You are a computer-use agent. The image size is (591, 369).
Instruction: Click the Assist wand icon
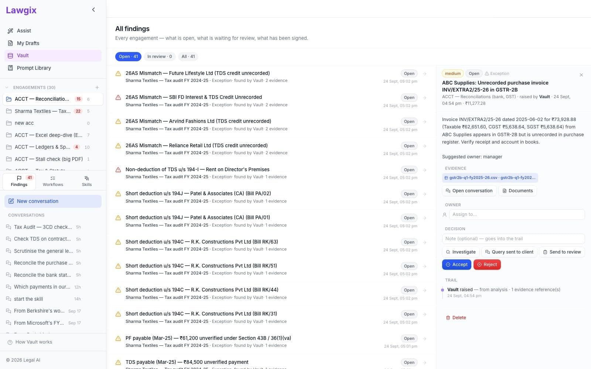pyautogui.click(x=10, y=31)
